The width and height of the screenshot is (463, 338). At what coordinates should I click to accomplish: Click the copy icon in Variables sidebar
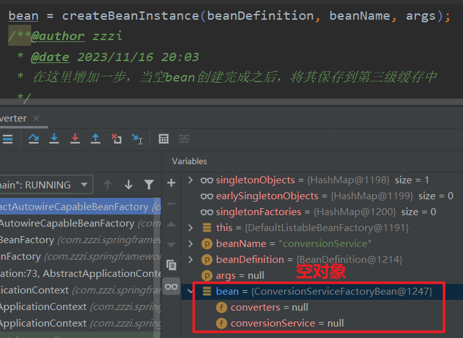pyautogui.click(x=171, y=265)
